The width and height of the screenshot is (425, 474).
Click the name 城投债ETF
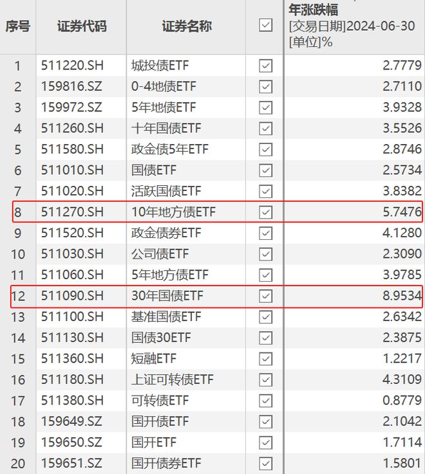click(160, 66)
